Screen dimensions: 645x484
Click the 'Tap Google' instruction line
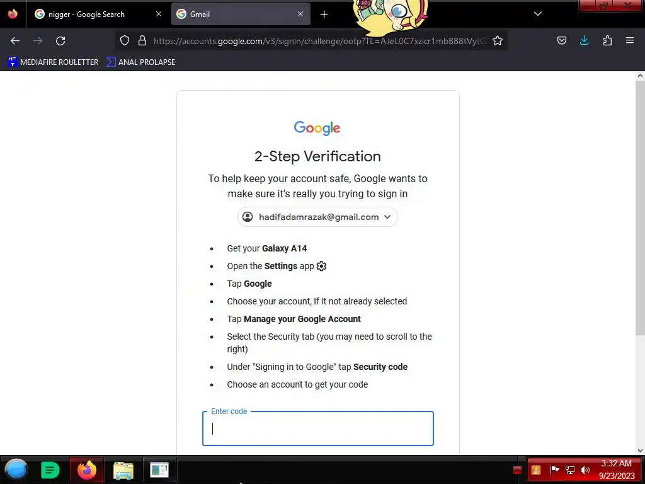pyautogui.click(x=249, y=284)
